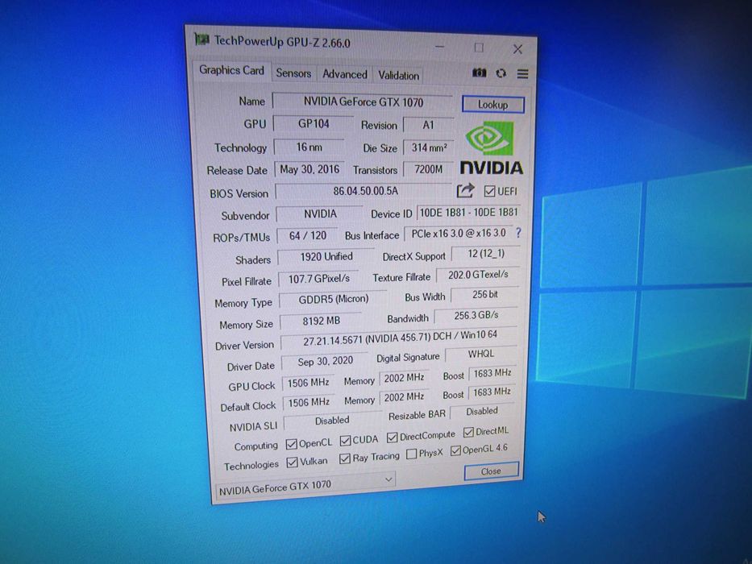This screenshot has height=564, width=752.
Task: Open the GPU selection dropdown
Action: tap(305, 487)
